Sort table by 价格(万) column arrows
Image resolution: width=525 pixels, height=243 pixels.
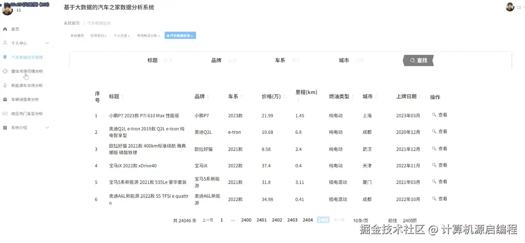tap(284, 97)
